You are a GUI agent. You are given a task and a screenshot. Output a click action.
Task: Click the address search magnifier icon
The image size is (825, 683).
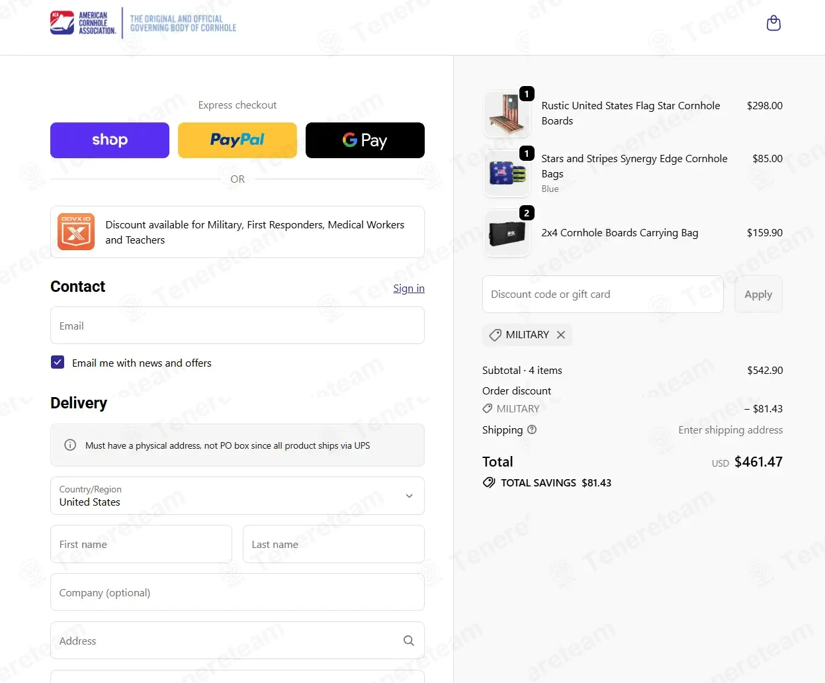(409, 641)
